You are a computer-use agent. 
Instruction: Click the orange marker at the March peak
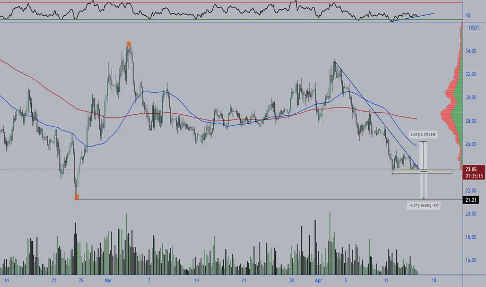coord(129,44)
